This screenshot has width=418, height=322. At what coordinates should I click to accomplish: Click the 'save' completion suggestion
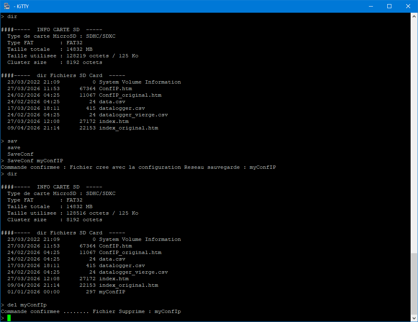14,147
